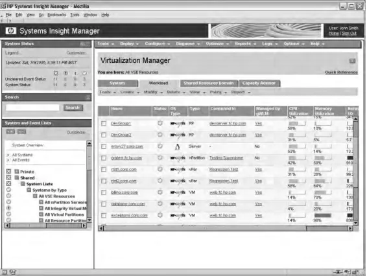Screen dimensions: 367x276
Task: Click Customize in System Status panel
Action: 76,53
